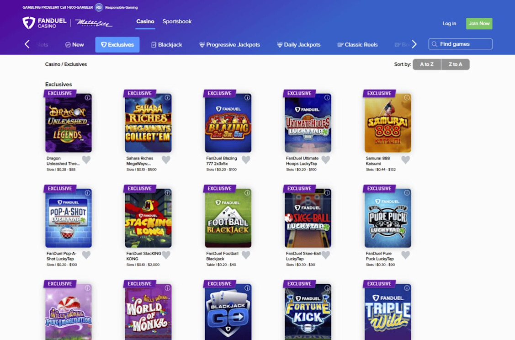Open info for Pure Puck LuckyTap
Viewport: 515px width, 340px height.
[407, 193]
